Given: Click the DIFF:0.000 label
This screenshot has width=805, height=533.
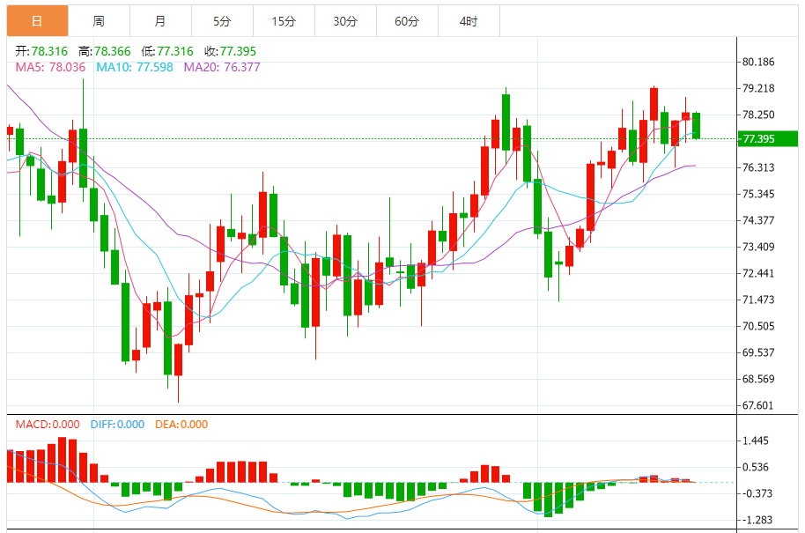Looking at the screenshot, I should [117, 425].
